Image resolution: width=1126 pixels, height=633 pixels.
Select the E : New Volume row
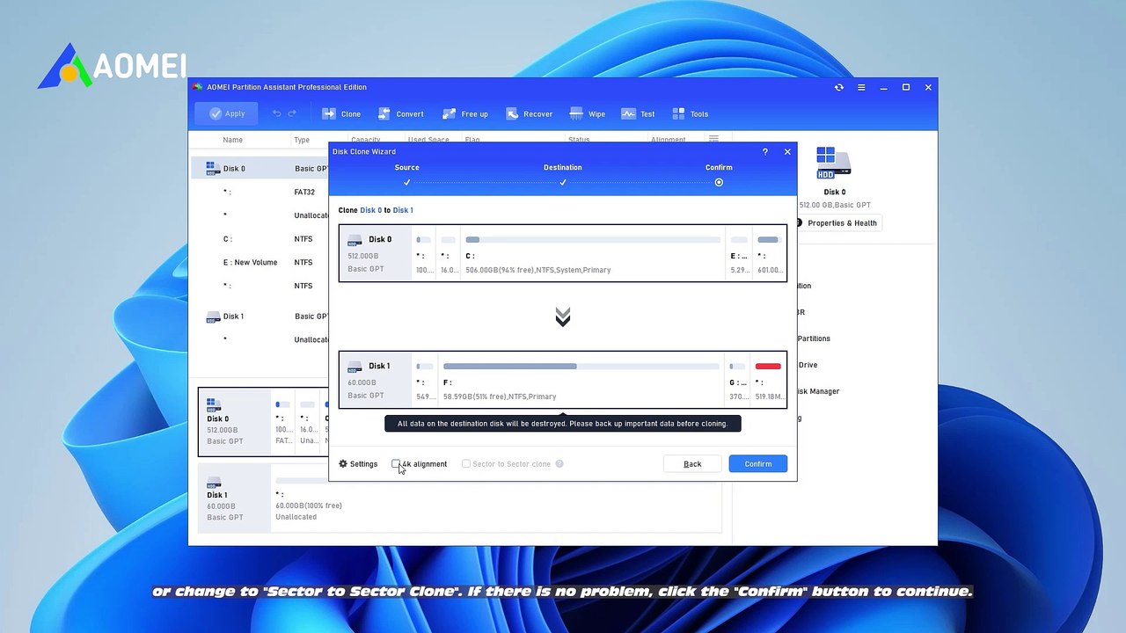tap(260, 262)
